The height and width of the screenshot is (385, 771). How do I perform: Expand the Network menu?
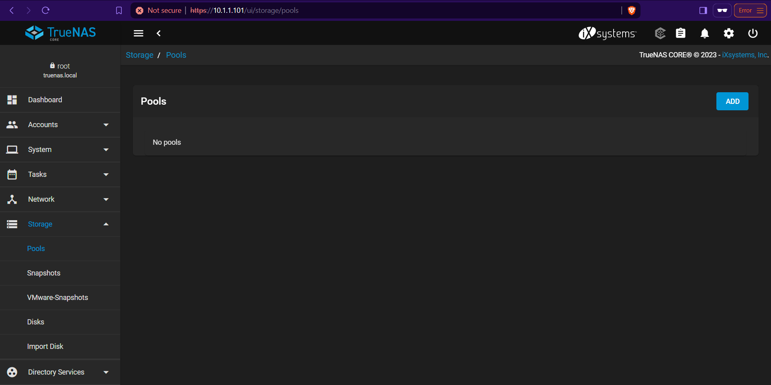pos(60,199)
